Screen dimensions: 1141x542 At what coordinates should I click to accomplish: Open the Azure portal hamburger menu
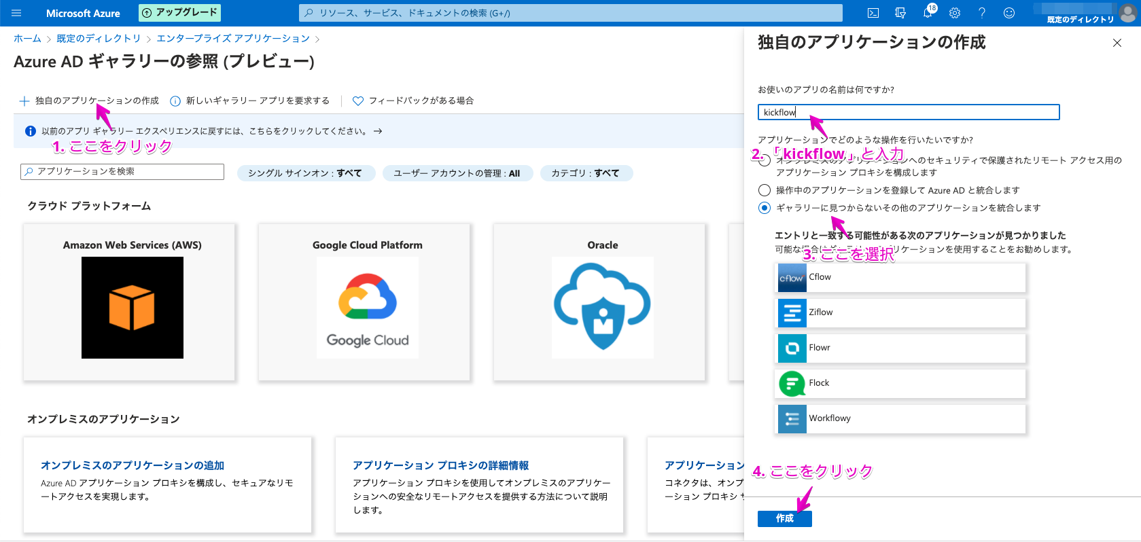click(x=16, y=13)
